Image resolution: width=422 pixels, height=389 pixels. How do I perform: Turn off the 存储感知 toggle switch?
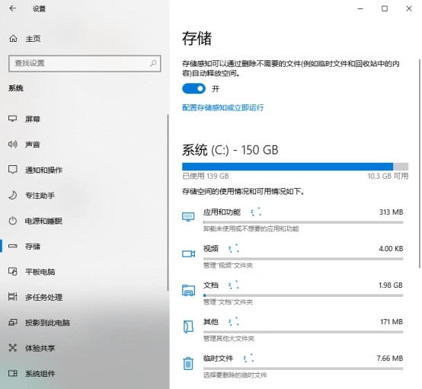pyautogui.click(x=193, y=88)
